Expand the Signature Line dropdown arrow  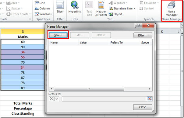[x=134, y=9]
